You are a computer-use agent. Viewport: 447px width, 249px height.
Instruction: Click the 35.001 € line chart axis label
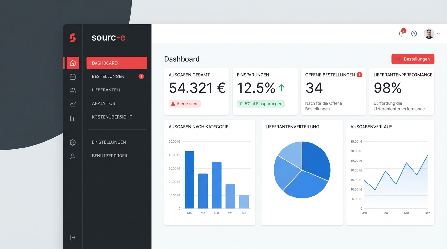pos(356,142)
